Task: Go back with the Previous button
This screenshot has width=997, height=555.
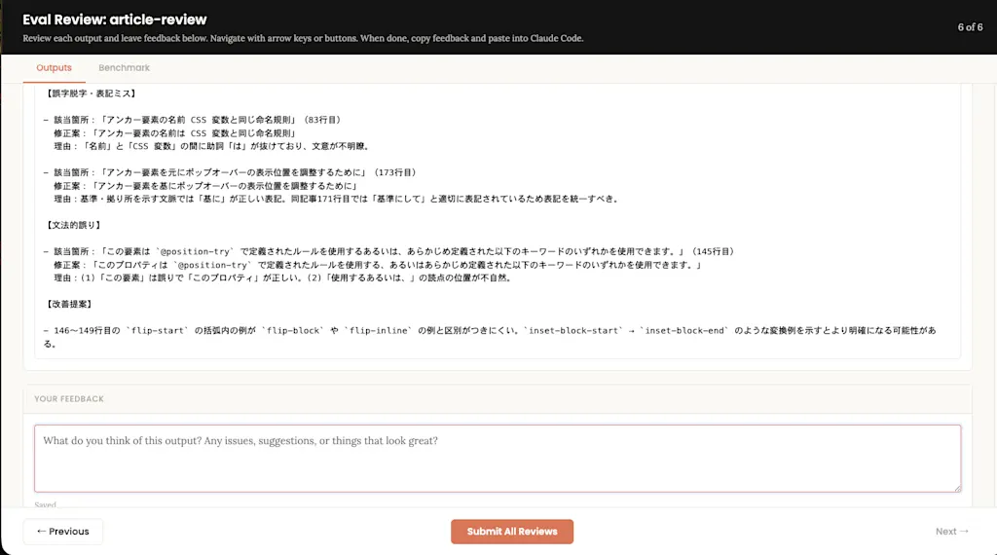Action: pos(63,532)
